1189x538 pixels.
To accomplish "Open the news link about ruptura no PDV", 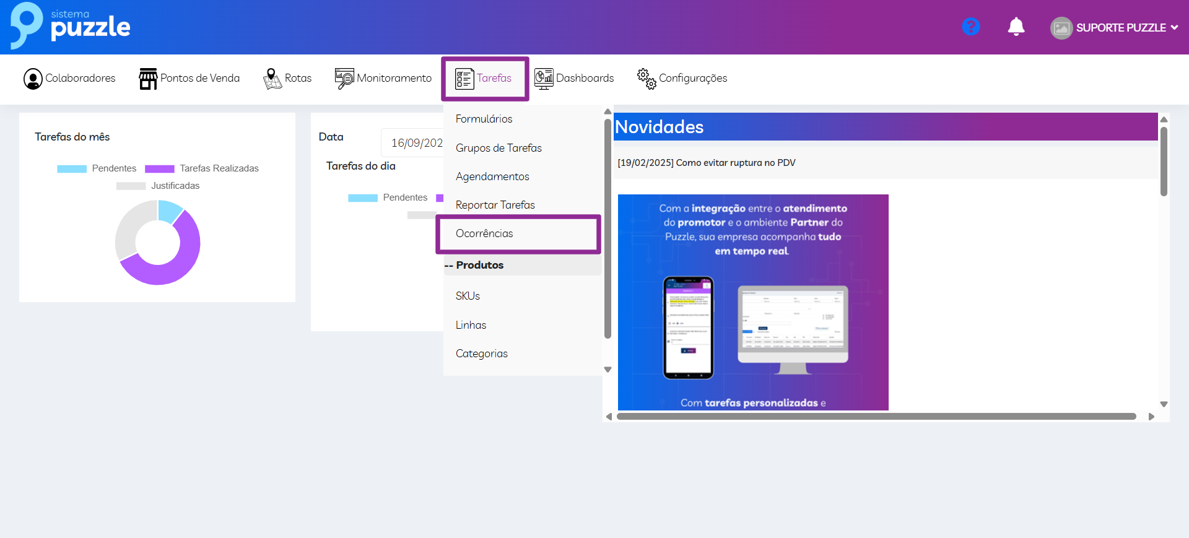I will [706, 163].
